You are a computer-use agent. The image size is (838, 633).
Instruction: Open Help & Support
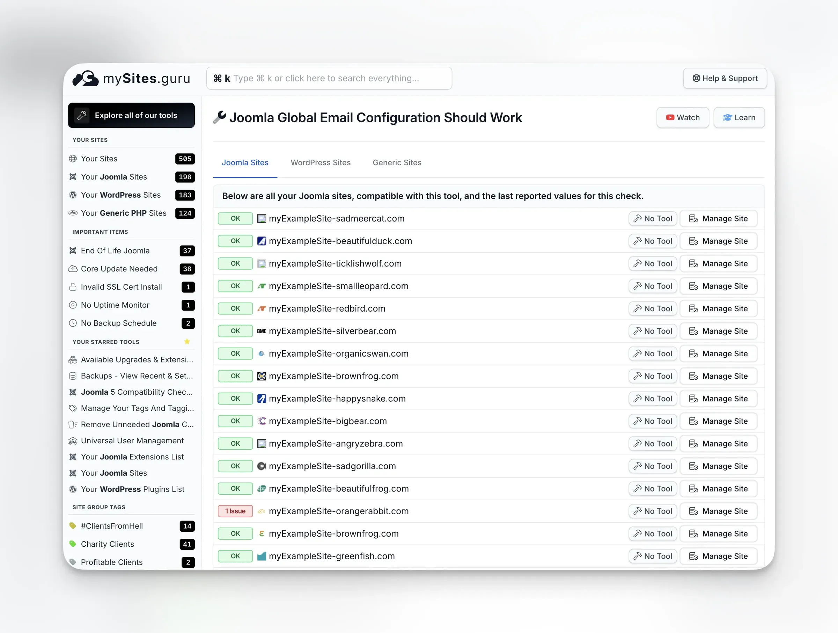[725, 78]
